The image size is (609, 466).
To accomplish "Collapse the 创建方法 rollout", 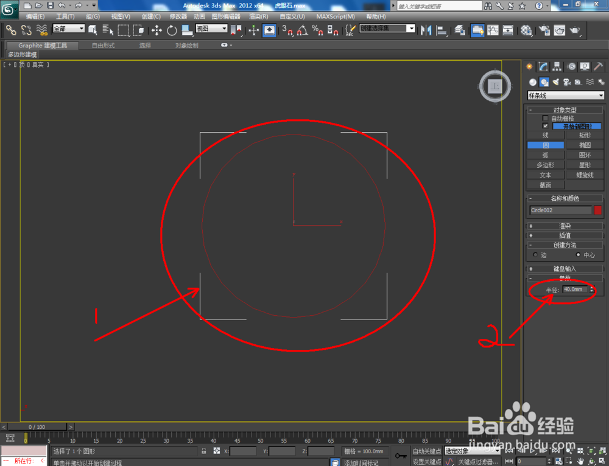I will [x=565, y=245].
